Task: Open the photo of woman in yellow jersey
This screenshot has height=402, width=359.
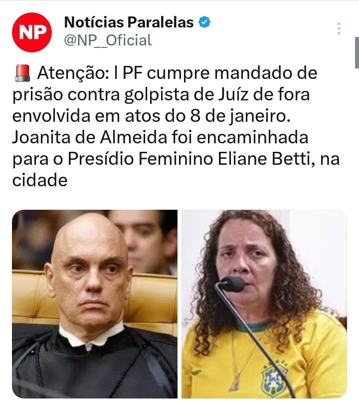Action: click(x=264, y=304)
